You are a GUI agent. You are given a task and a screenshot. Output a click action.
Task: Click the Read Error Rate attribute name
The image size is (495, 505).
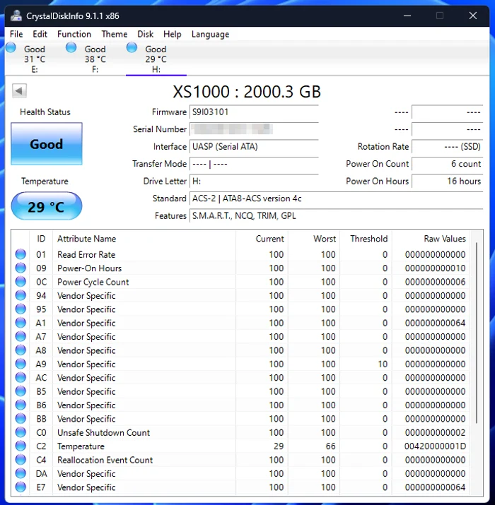point(86,254)
